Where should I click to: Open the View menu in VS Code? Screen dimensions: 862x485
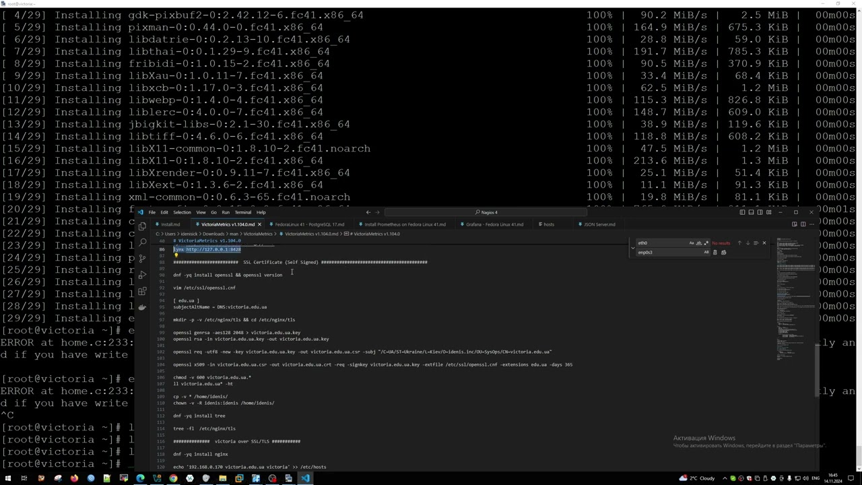click(201, 212)
